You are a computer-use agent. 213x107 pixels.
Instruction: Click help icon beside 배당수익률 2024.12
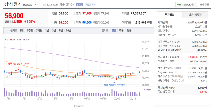[x=182, y=81]
